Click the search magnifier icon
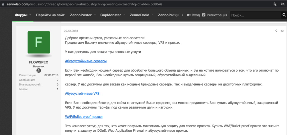Screen dimensions: 287x135 coord(284,15)
